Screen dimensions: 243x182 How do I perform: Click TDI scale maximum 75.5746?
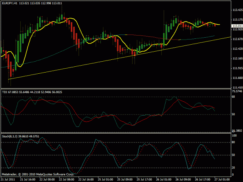point(237,91)
